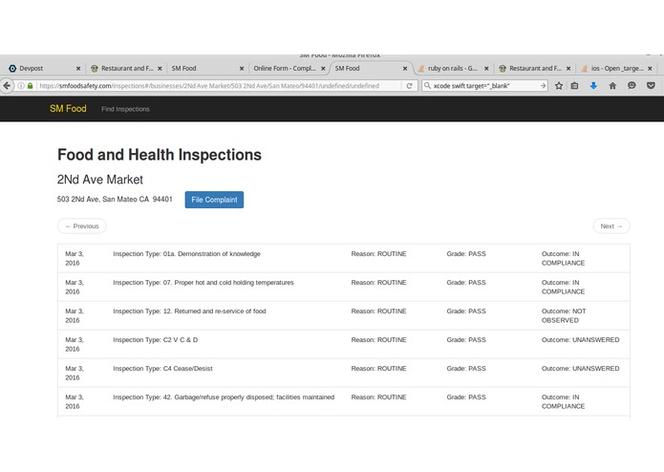The width and height of the screenshot is (664, 472).
Task: Reload the page with refresh icon
Action: pyautogui.click(x=410, y=86)
